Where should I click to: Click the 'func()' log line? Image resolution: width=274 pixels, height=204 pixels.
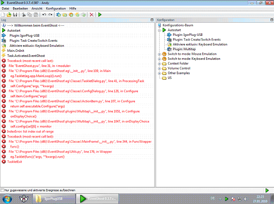14,147
